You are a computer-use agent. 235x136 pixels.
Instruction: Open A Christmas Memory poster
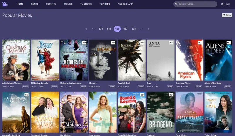pyautogui.click(x=16, y=60)
